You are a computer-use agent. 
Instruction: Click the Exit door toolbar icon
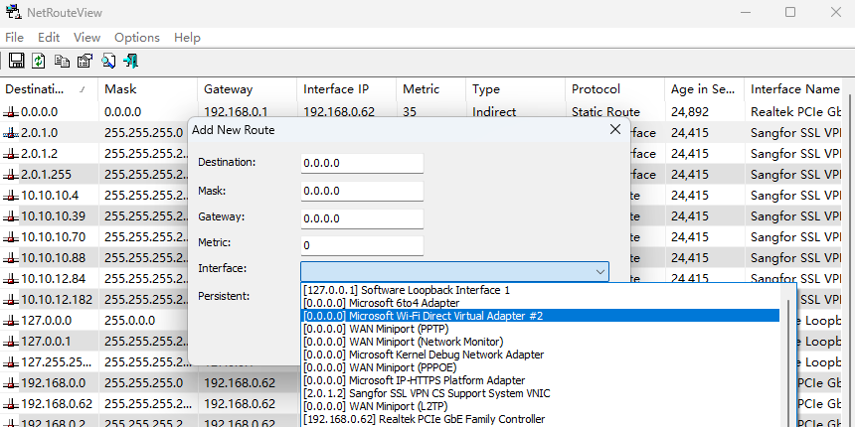coord(130,62)
